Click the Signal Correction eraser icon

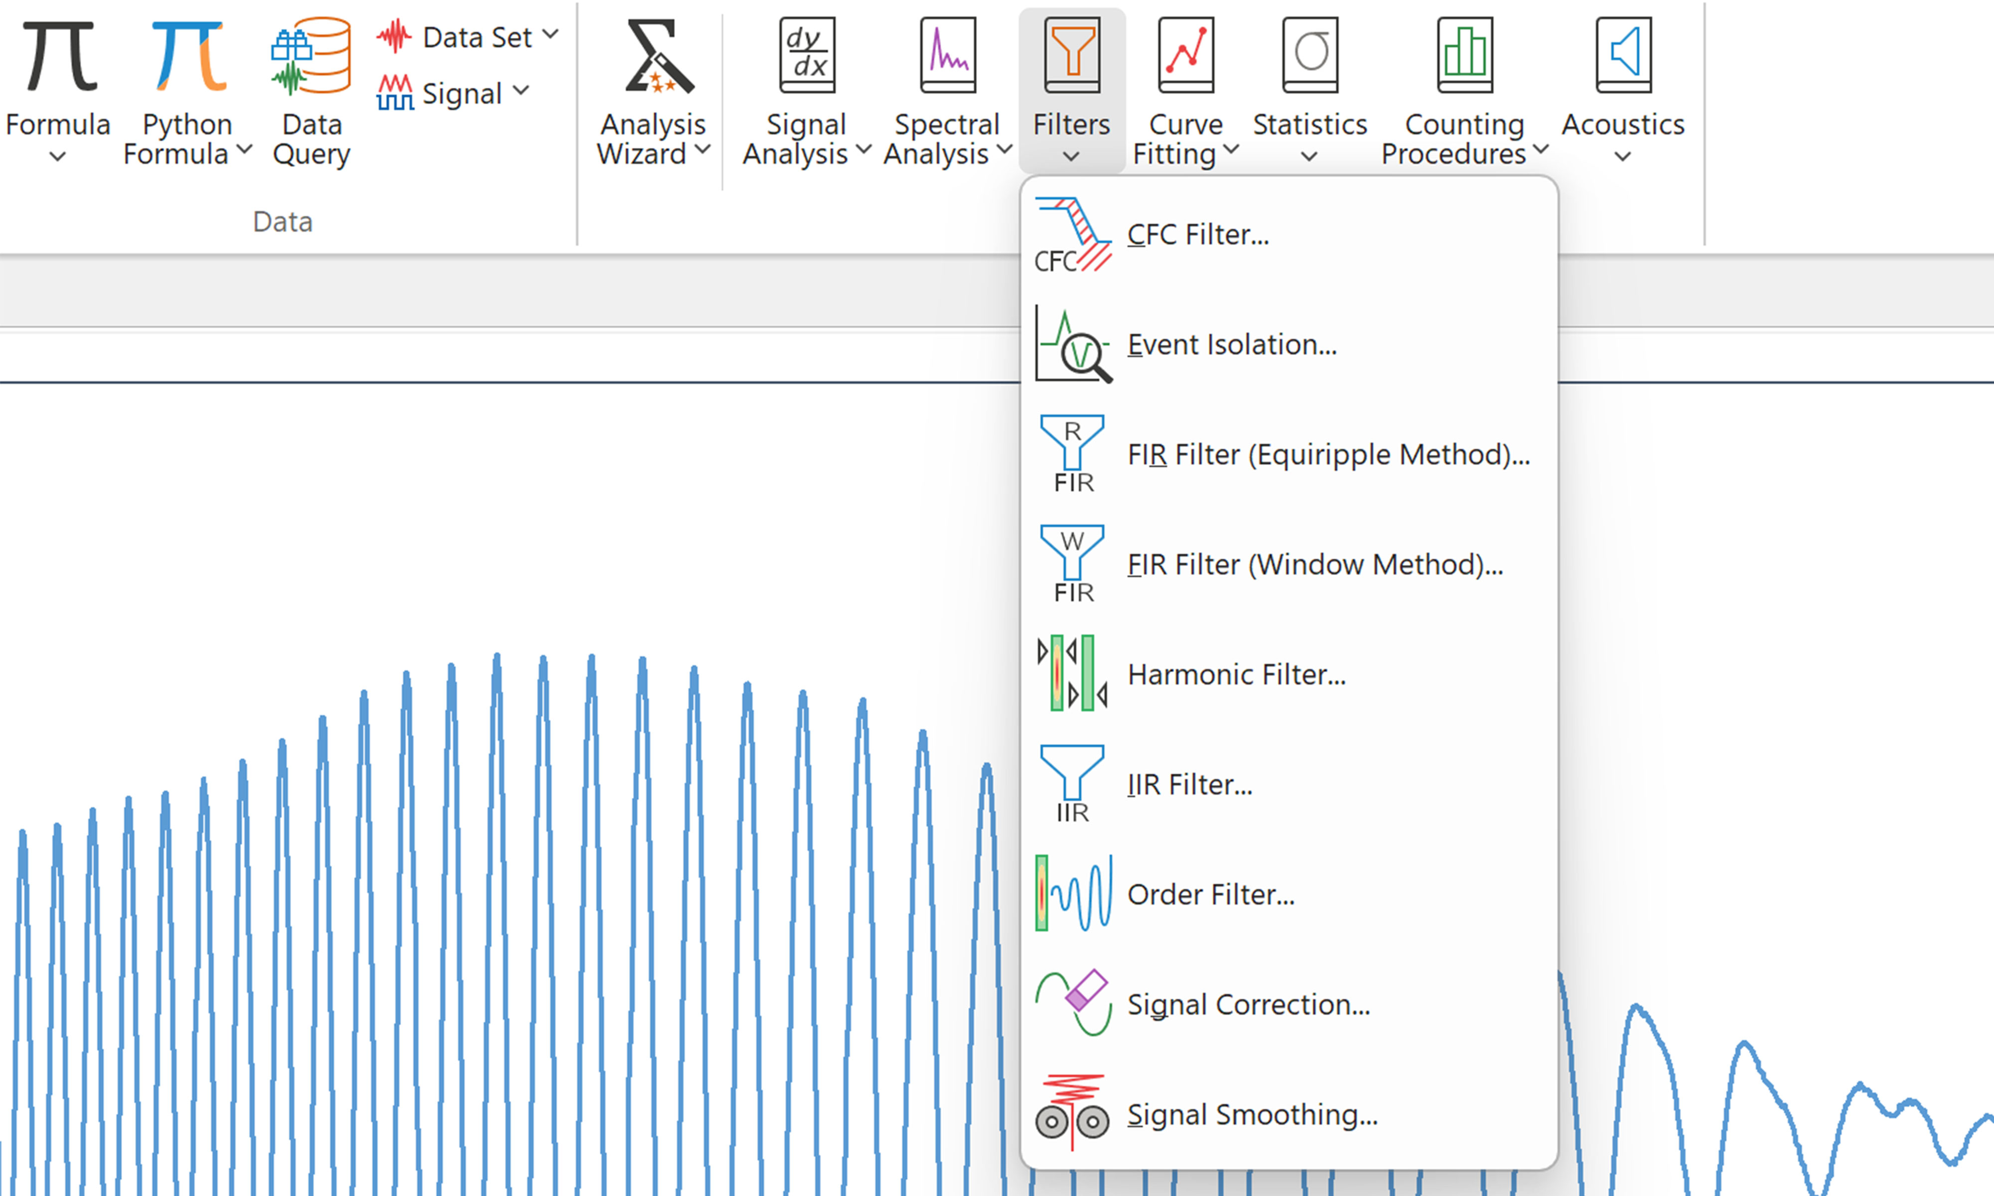(x=1074, y=1003)
